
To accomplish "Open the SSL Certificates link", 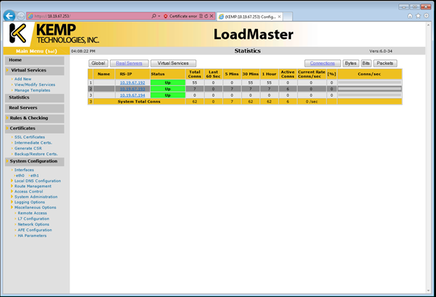I will [30, 137].
